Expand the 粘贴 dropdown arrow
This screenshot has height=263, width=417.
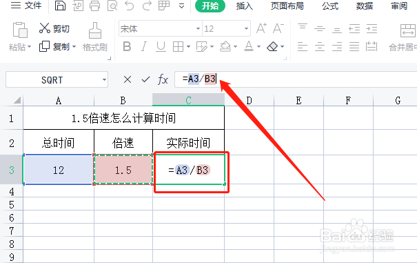29,47
